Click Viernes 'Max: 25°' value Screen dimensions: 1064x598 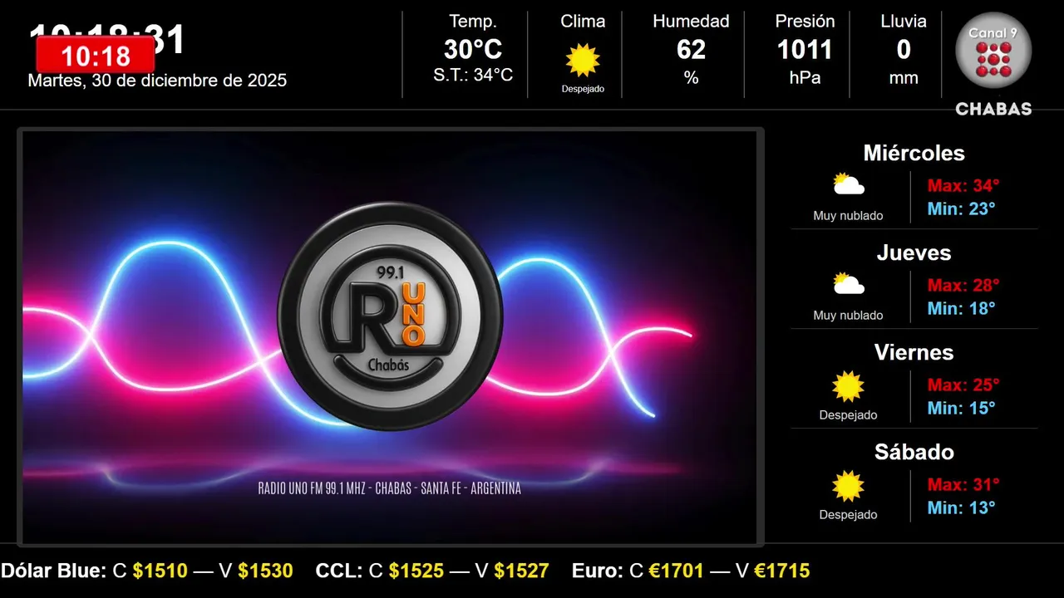963,385
